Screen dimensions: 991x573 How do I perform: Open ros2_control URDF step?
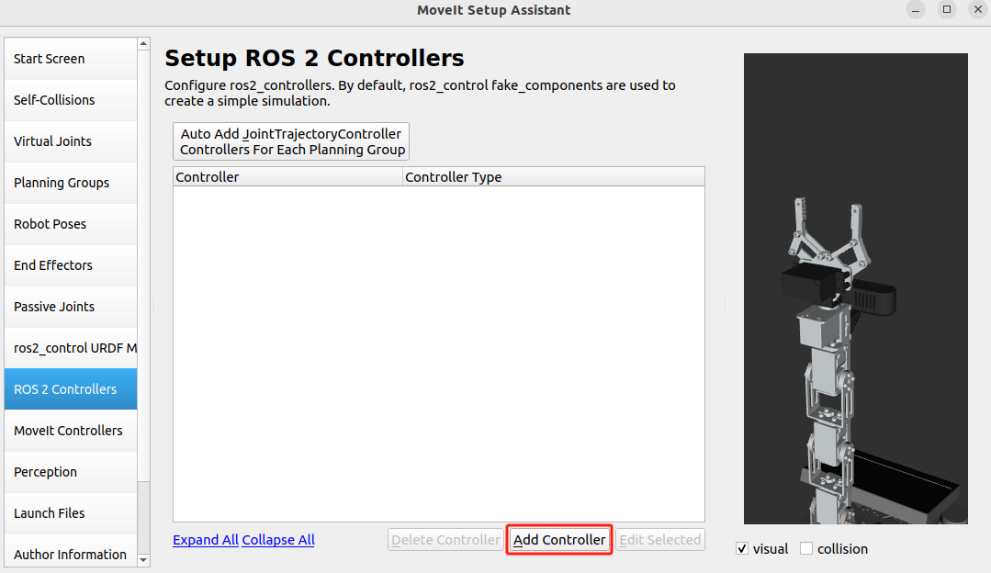tap(71, 348)
